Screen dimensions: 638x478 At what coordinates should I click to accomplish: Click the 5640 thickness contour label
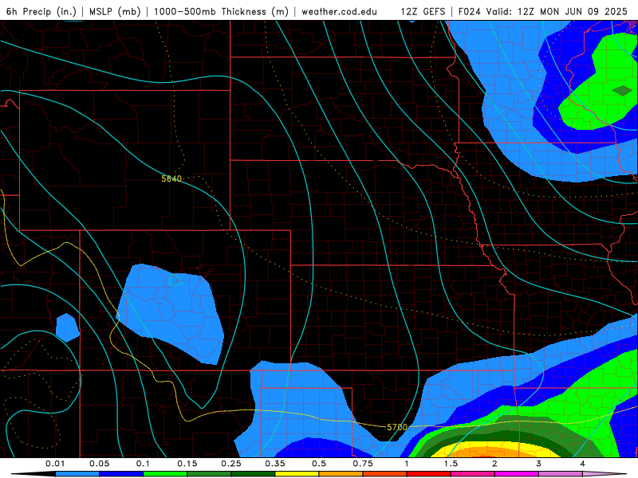coord(171,178)
